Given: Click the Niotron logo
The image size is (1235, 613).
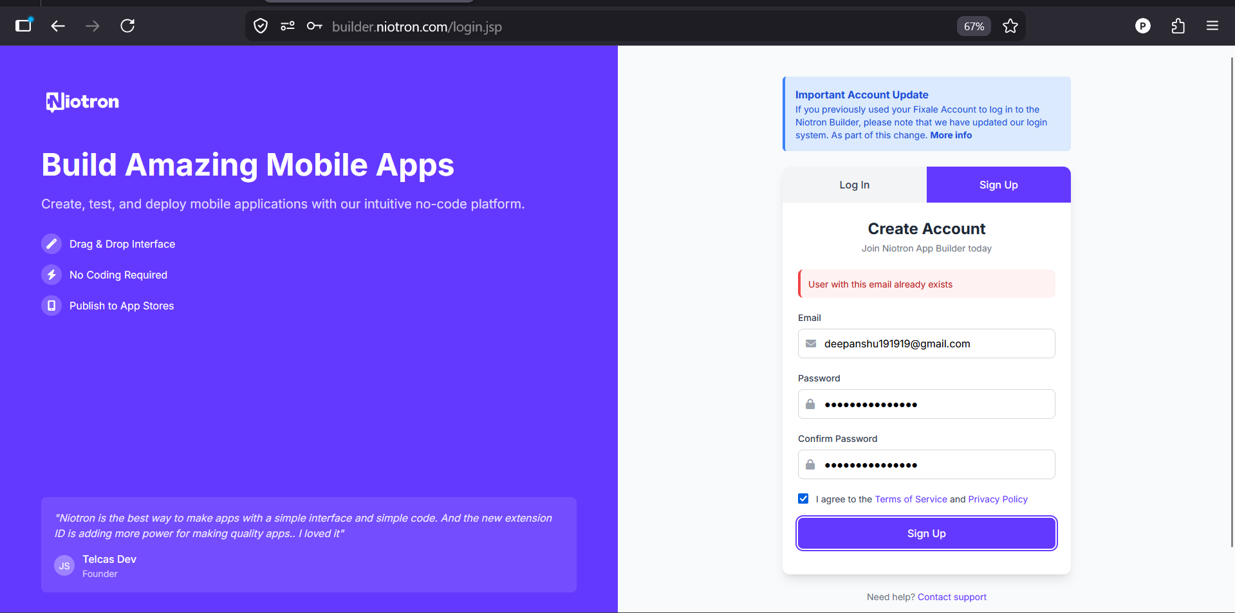Looking at the screenshot, I should coord(82,102).
